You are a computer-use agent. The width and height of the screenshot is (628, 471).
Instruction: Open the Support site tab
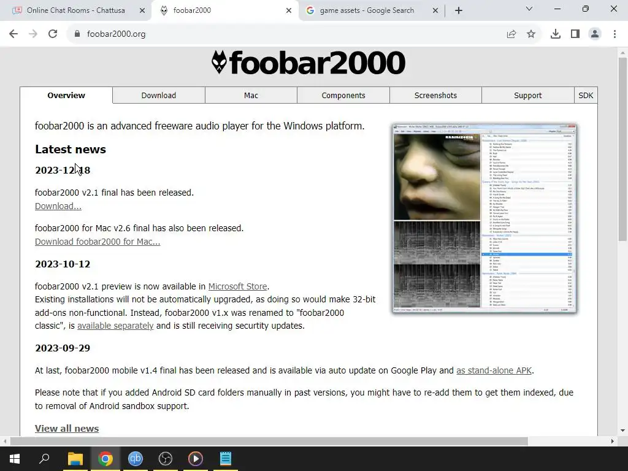[528, 95]
